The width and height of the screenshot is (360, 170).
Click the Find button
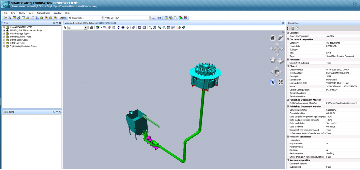click(158, 18)
